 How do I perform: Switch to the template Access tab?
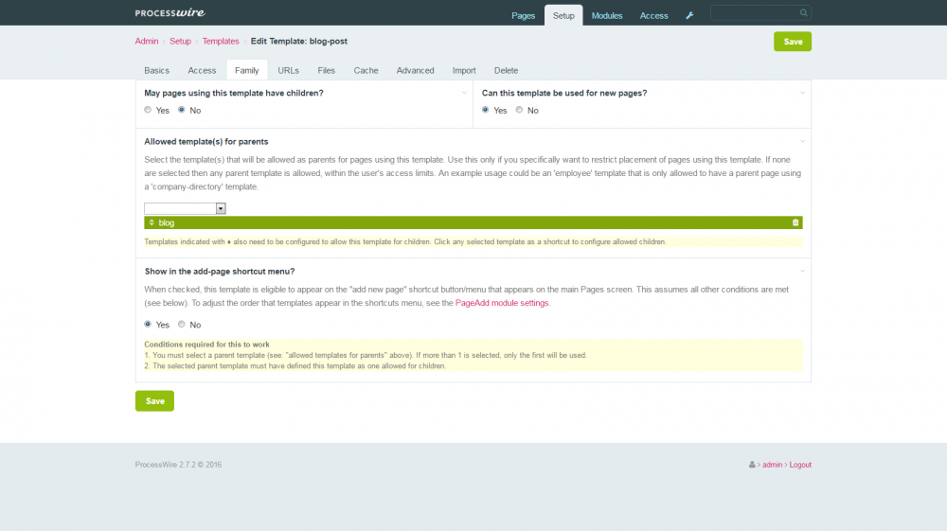pos(202,71)
